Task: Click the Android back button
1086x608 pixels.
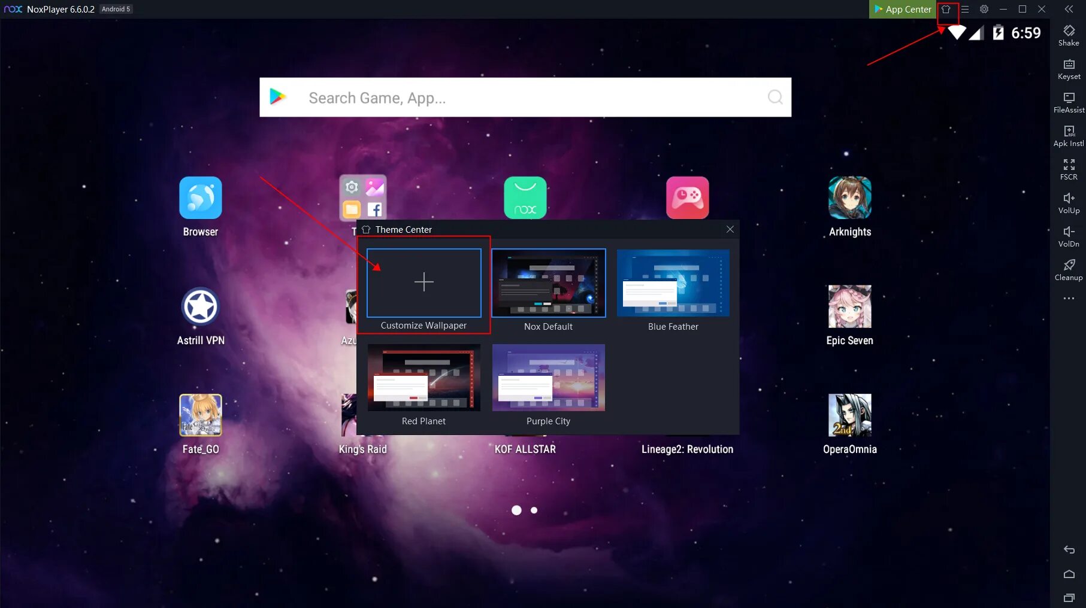Action: 1069,549
